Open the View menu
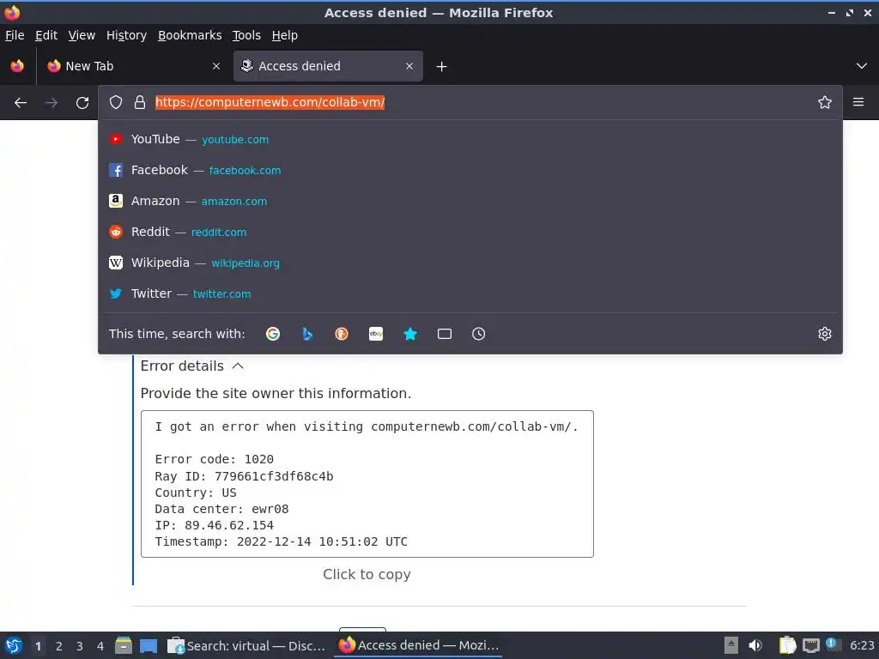Image resolution: width=879 pixels, height=659 pixels. 82,35
